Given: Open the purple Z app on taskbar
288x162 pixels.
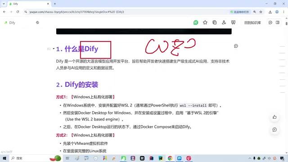Looking at the screenshot, I should click(x=133, y=158).
